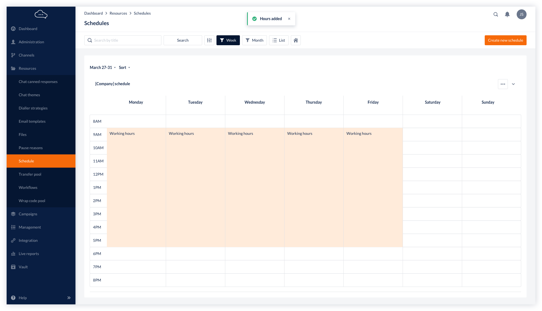Click the notifications bell icon
The width and height of the screenshot is (542, 311).
(x=507, y=14)
